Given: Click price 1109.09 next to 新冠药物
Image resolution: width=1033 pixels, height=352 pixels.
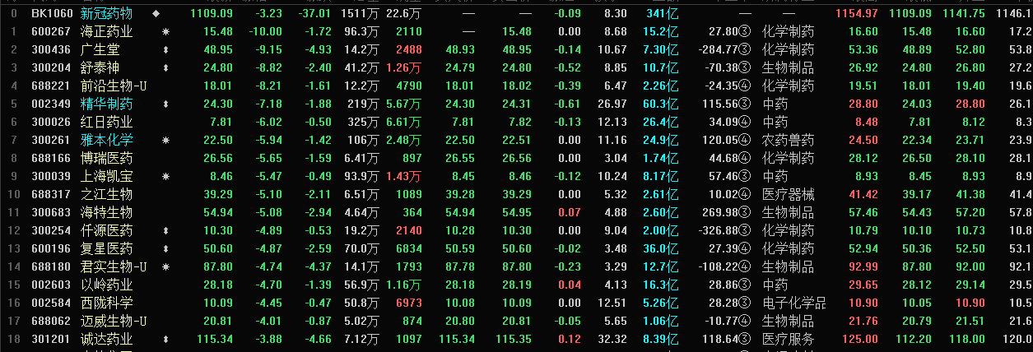Looking at the screenshot, I should pyautogui.click(x=212, y=14).
